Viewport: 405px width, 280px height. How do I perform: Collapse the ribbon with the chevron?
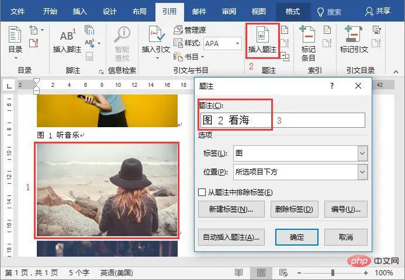[x=396, y=72]
